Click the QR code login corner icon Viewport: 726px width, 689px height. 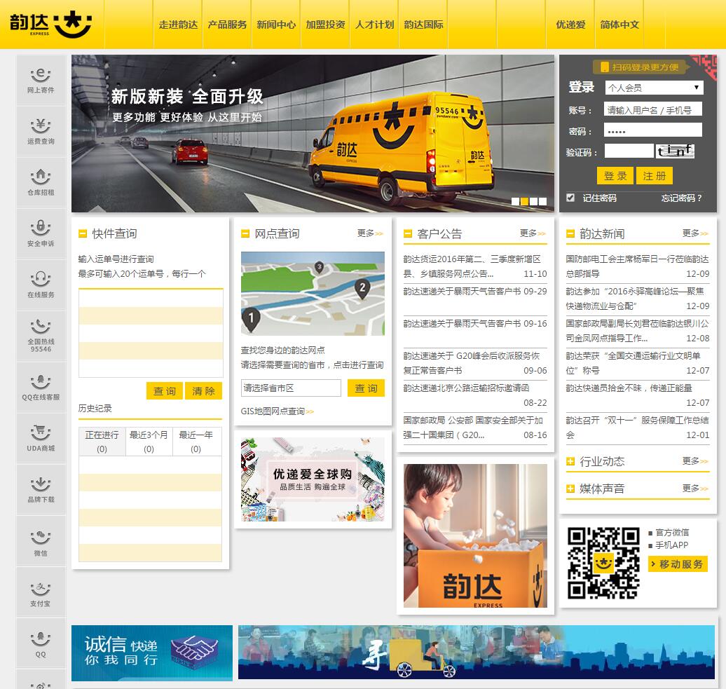pos(705,66)
